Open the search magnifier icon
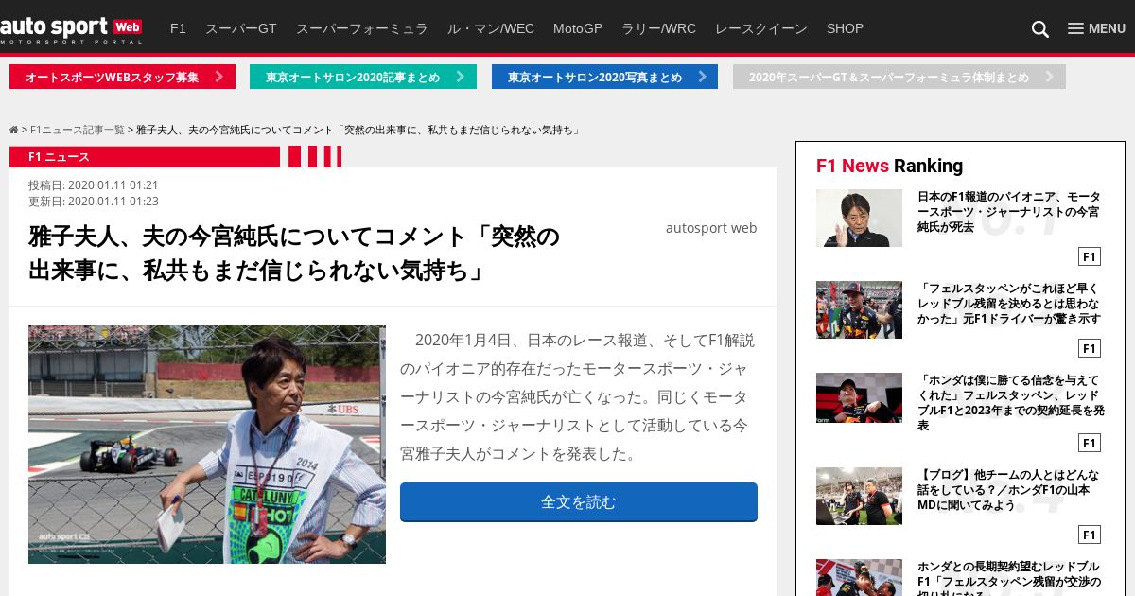Viewport: 1135px width, 596px height. click(x=1040, y=29)
